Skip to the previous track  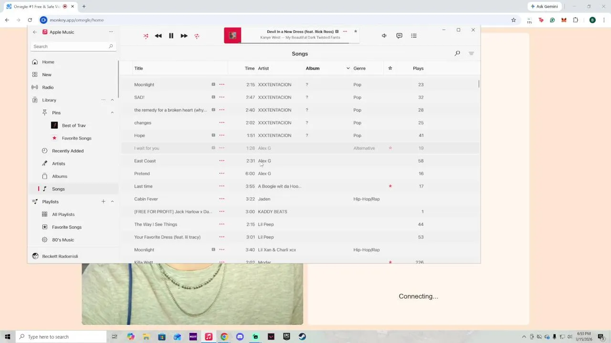click(158, 36)
